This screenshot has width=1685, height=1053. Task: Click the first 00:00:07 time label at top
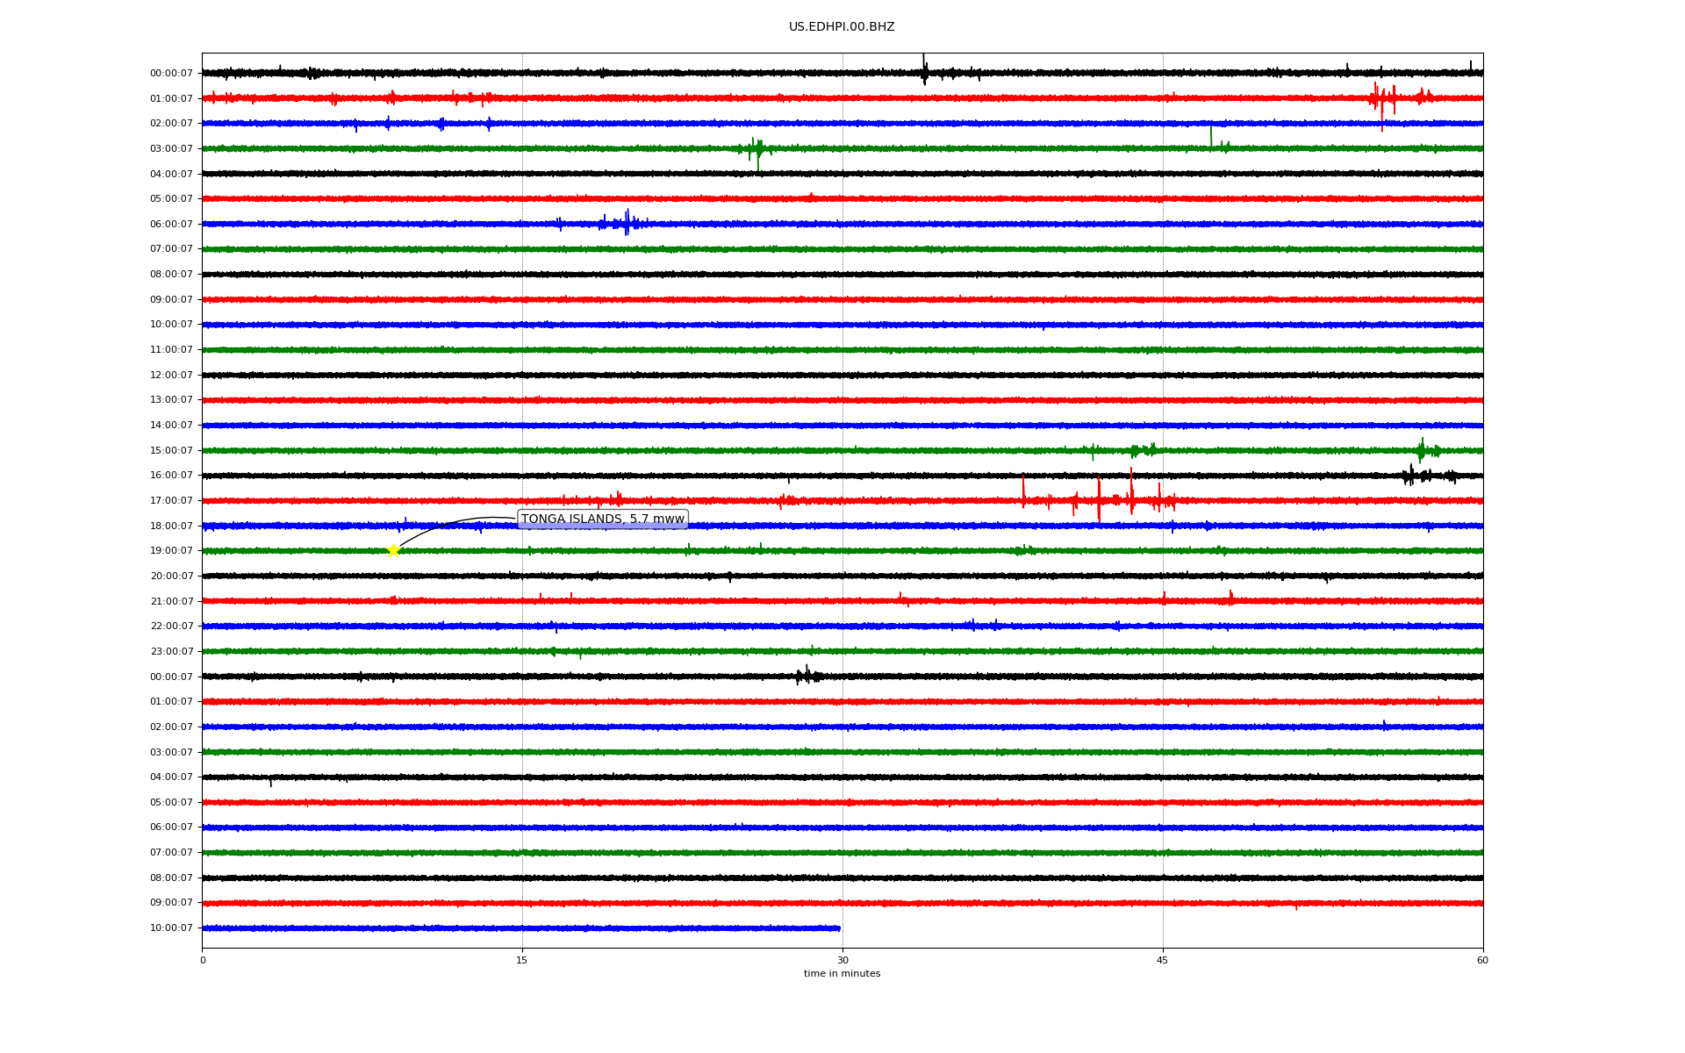(x=171, y=74)
